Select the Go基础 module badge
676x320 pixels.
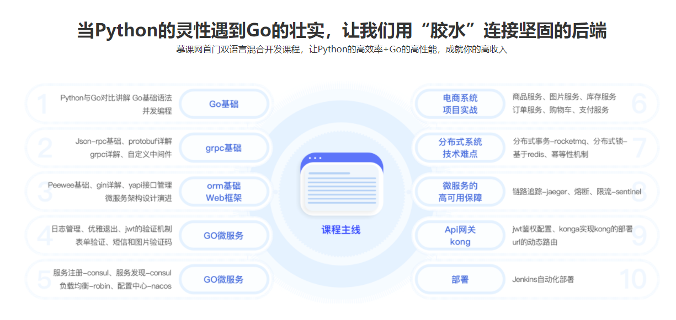point(224,104)
